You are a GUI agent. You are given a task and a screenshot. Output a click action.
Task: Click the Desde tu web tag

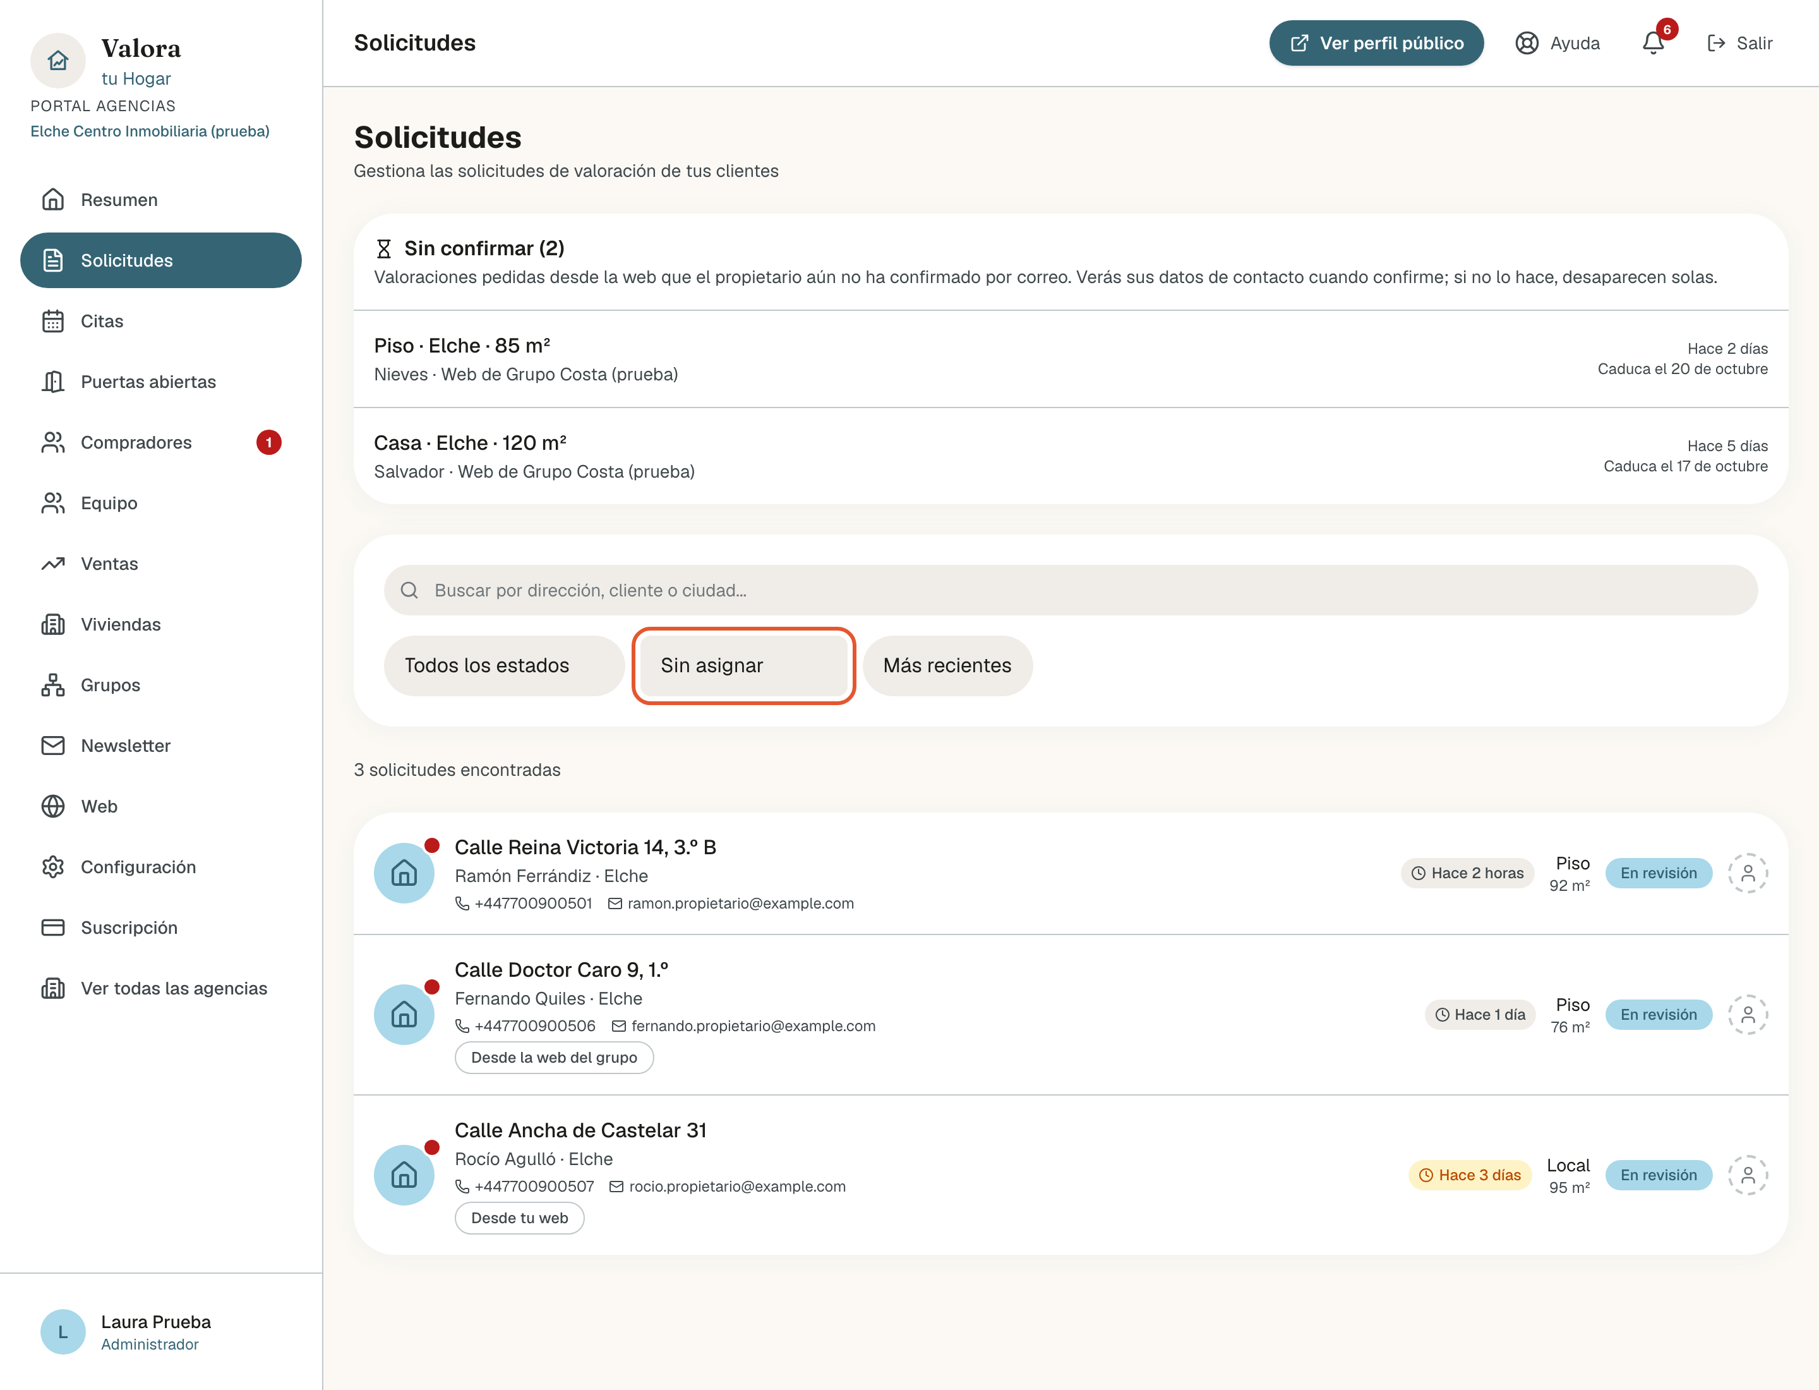click(x=519, y=1218)
